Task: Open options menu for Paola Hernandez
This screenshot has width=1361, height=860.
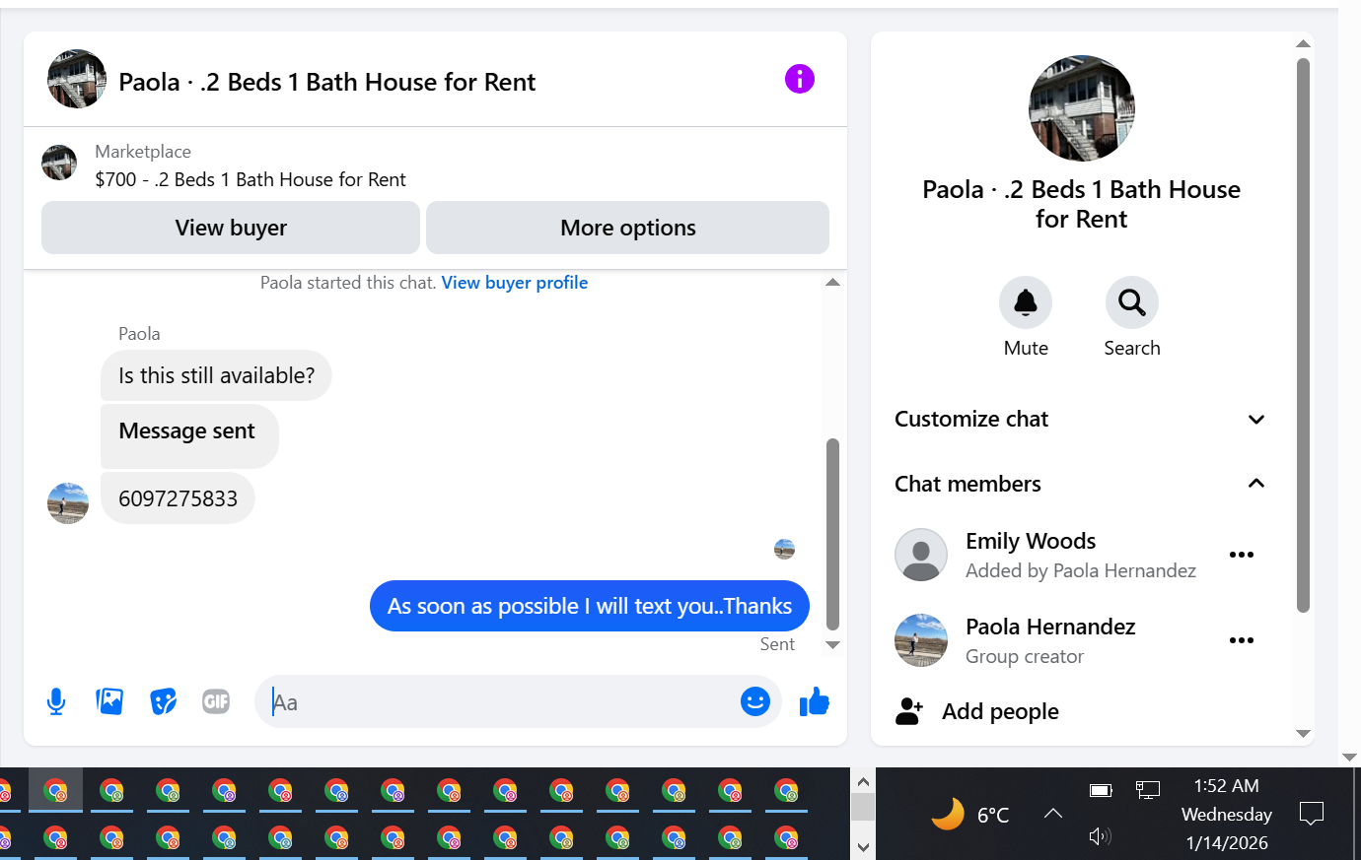Action: click(x=1242, y=640)
